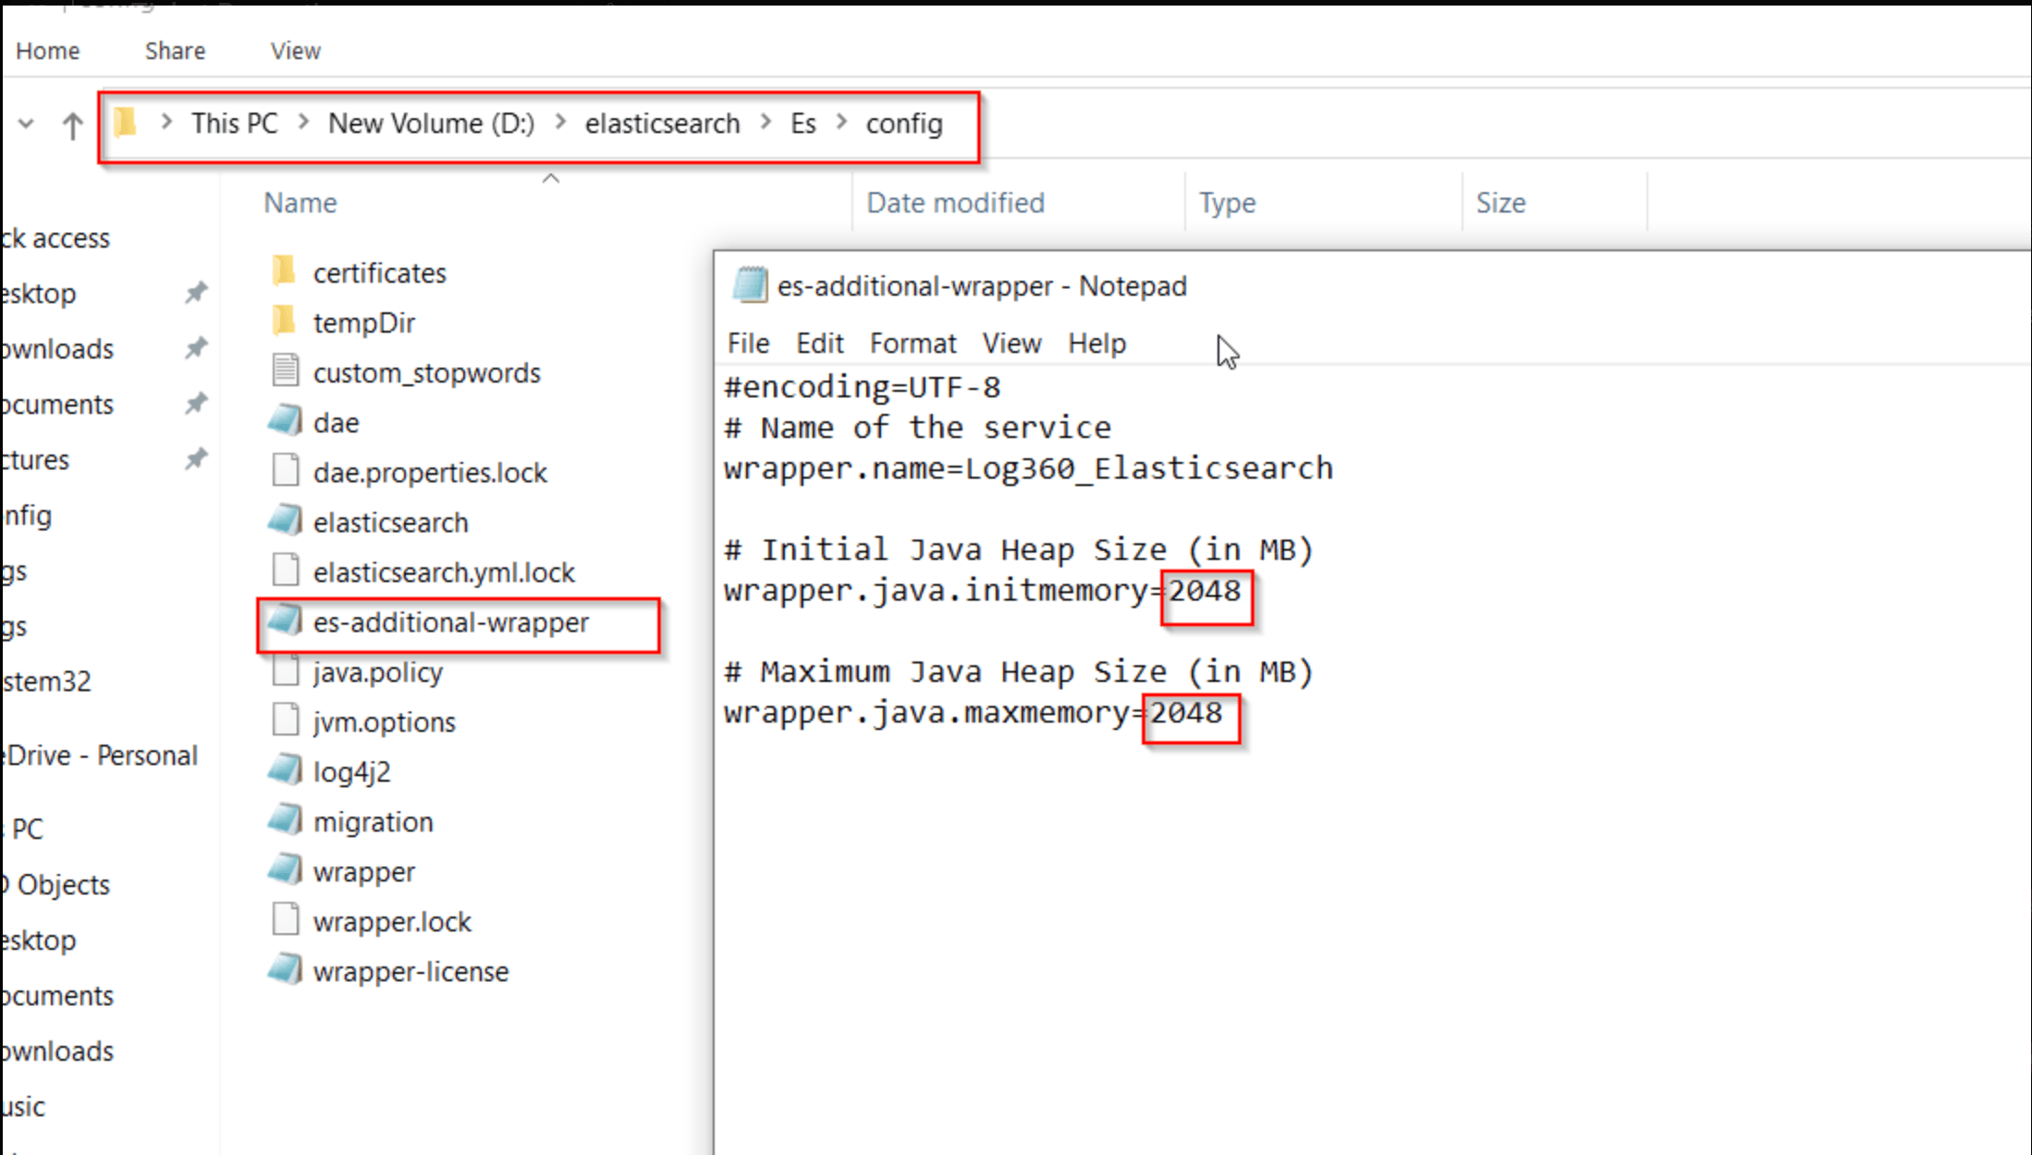The width and height of the screenshot is (2032, 1155).
Task: Open recent locations dropdown arrow
Action: point(26,123)
